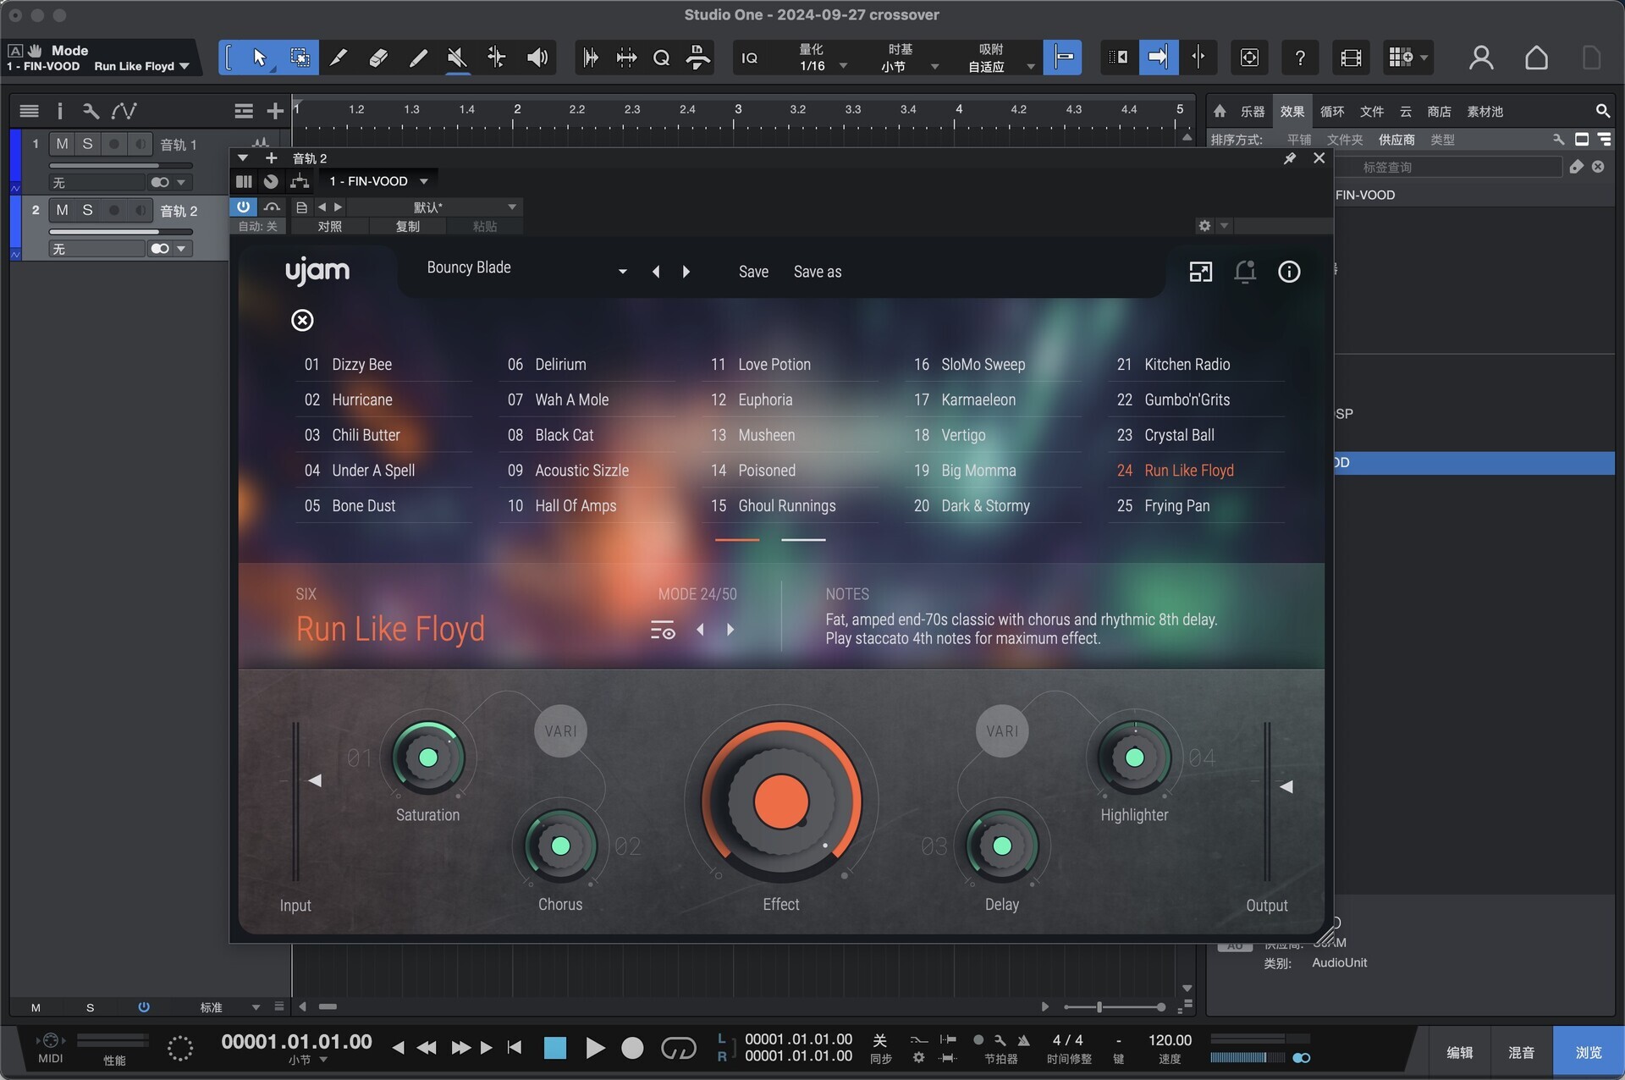The width and height of the screenshot is (1625, 1080).
Task: Open the video player filmstrip icon
Action: tap(1351, 58)
